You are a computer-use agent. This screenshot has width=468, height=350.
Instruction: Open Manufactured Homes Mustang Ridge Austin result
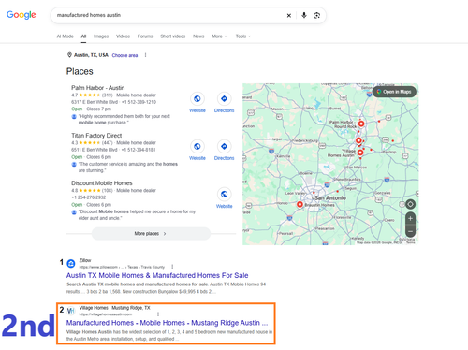tap(167, 323)
